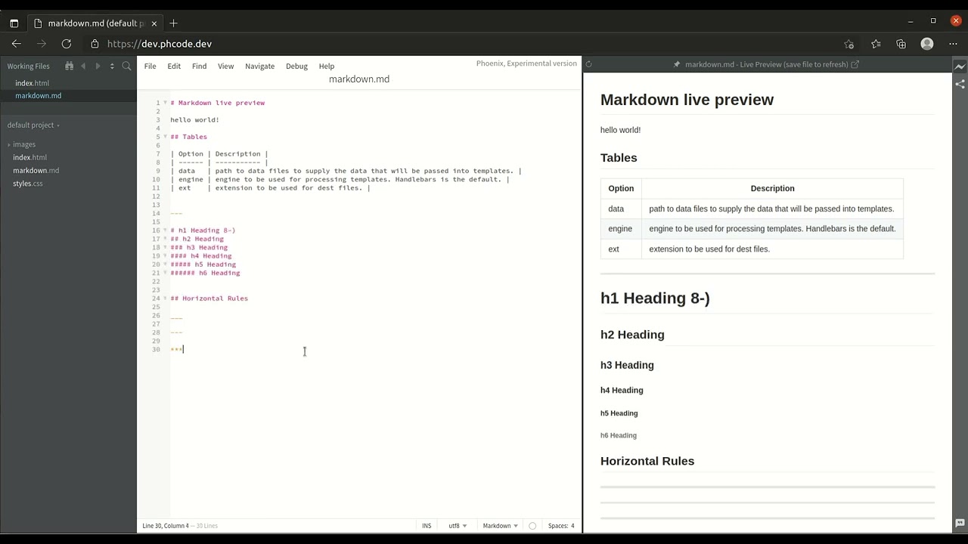Open index.html in project tree
Image resolution: width=968 pixels, height=544 pixels.
coord(29,157)
